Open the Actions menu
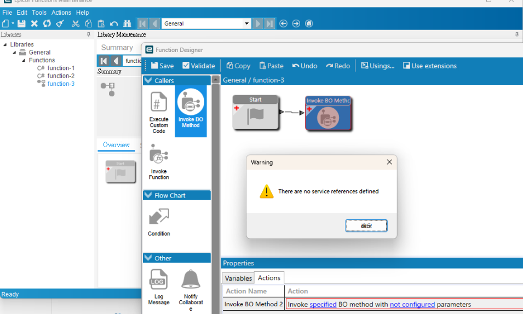Screen dimensions: 523x314 (61, 13)
